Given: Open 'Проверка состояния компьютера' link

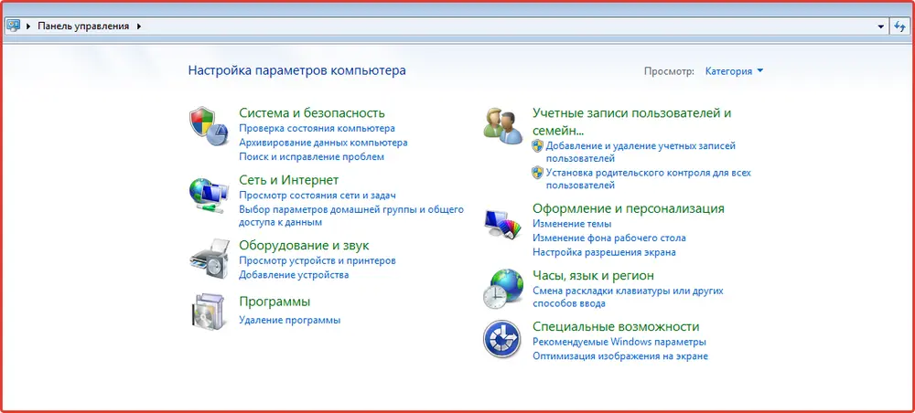Looking at the screenshot, I should click(317, 128).
